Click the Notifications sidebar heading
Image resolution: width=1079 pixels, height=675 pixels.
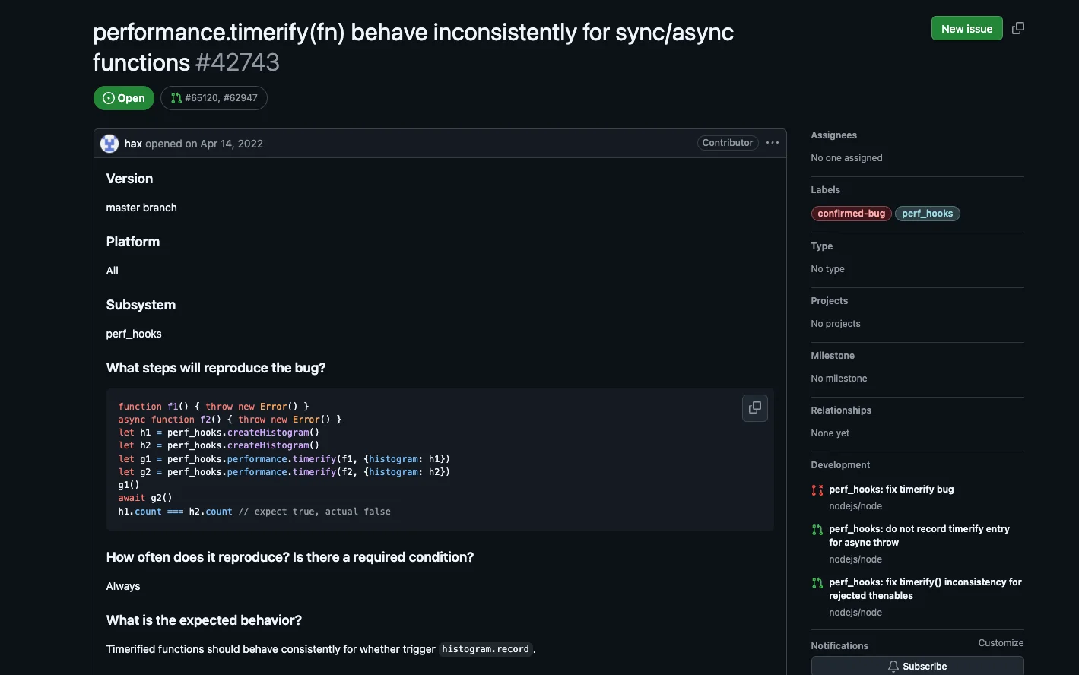[839, 646]
